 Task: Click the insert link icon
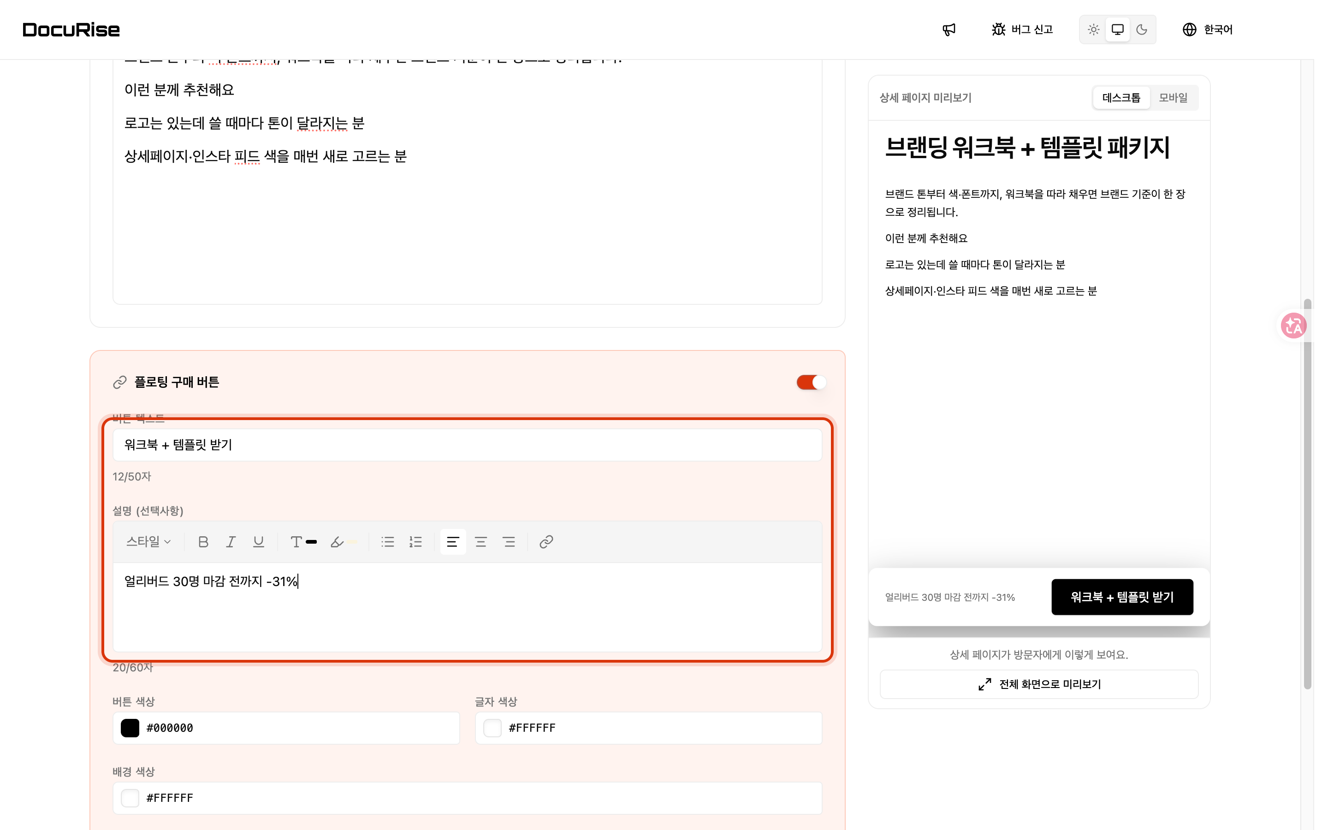(546, 542)
